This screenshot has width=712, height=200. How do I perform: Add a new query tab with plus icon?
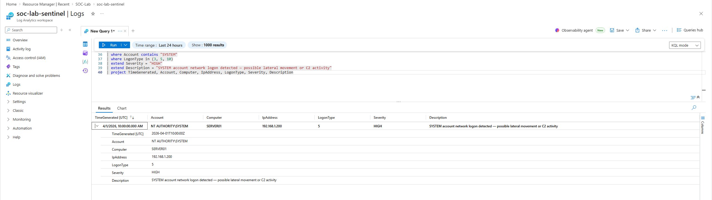pyautogui.click(x=133, y=31)
